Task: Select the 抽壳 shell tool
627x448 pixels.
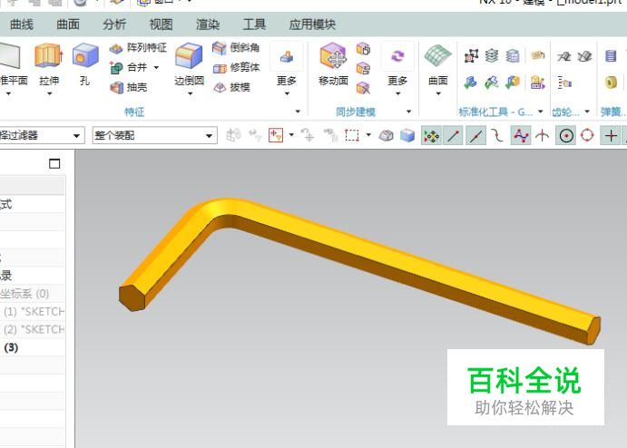Action: pyautogui.click(x=128, y=87)
